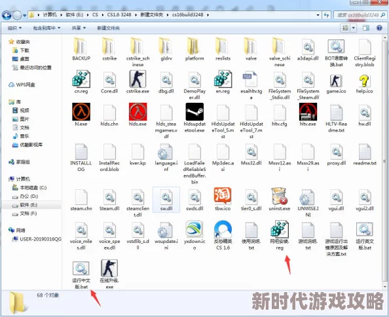Open 最近访问的位置 in sidebar
The image size is (389, 317).
click(32, 67)
